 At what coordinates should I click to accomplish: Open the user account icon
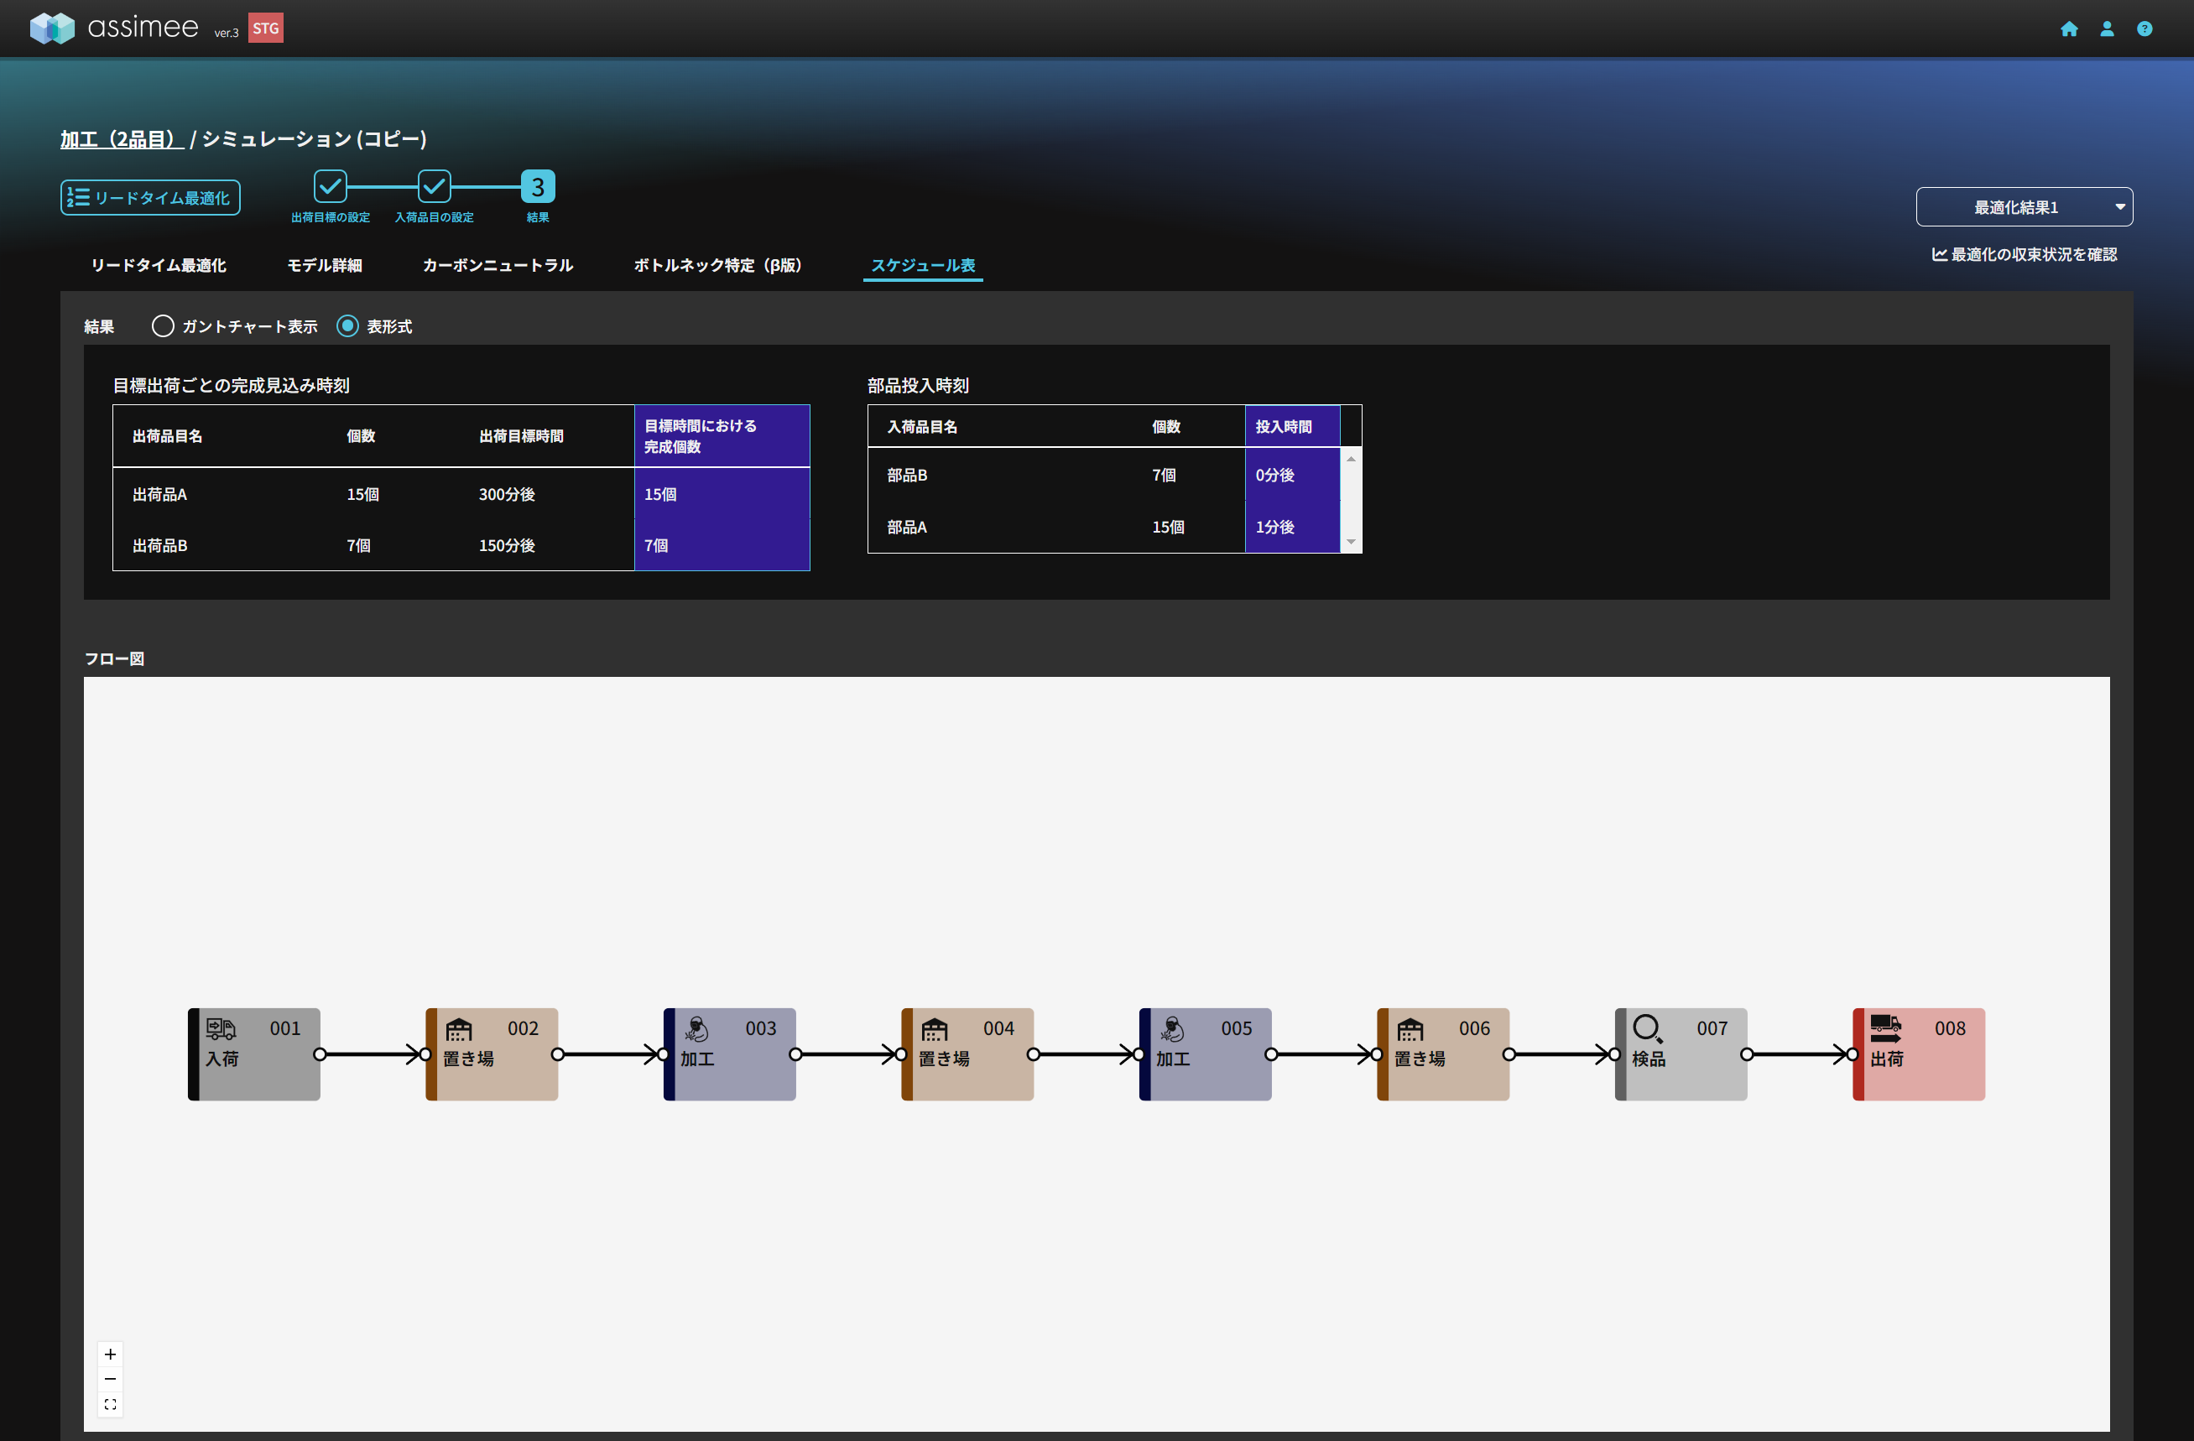tap(2107, 29)
